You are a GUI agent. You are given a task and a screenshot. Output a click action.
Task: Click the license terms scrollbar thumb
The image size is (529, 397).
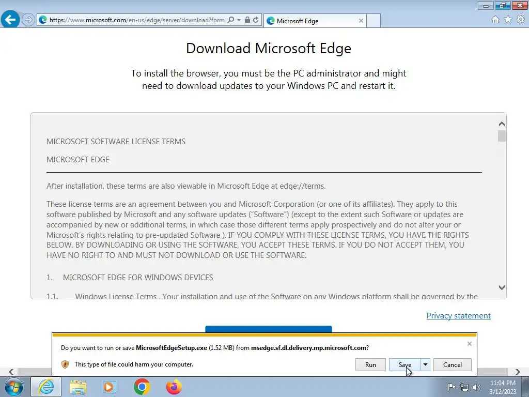coord(502,136)
